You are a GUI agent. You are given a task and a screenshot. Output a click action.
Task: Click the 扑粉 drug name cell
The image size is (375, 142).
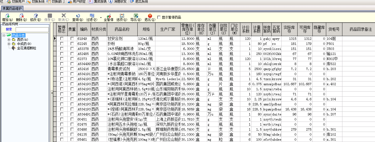coord(122,44)
